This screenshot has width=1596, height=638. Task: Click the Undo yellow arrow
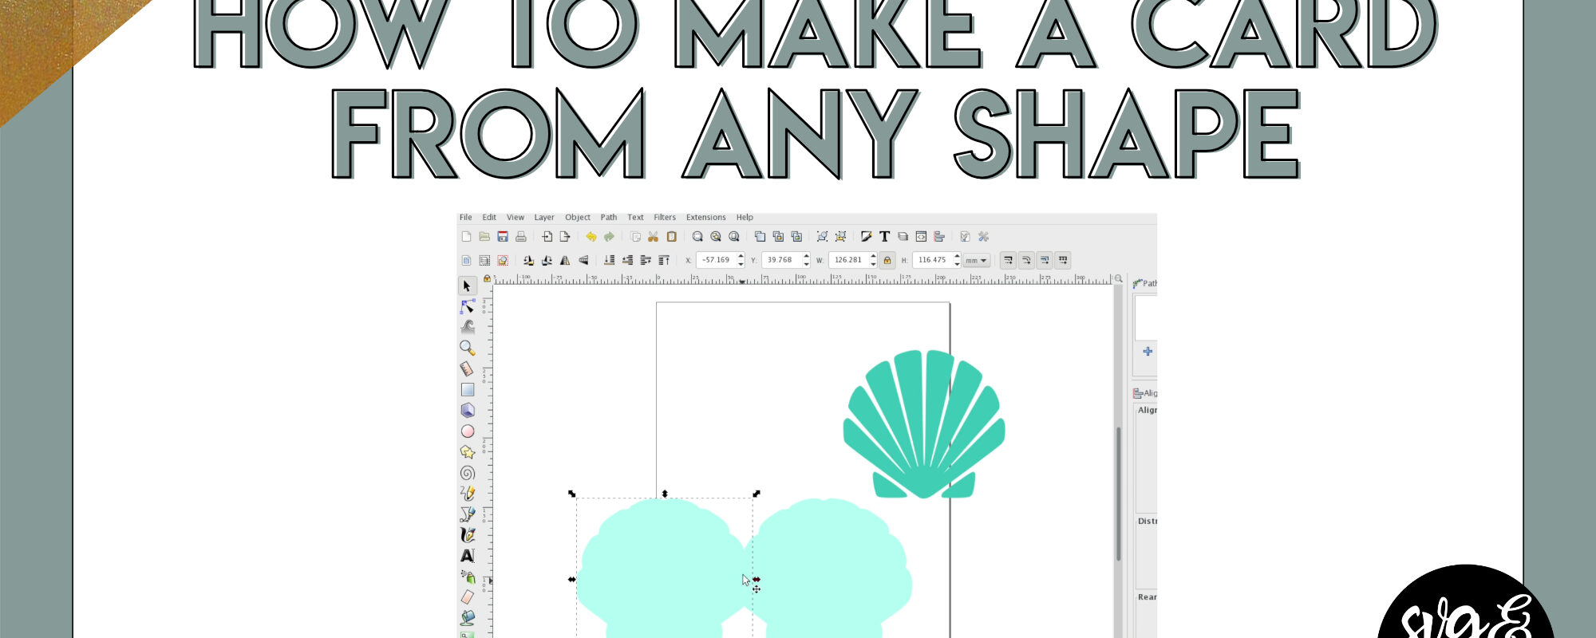point(591,236)
